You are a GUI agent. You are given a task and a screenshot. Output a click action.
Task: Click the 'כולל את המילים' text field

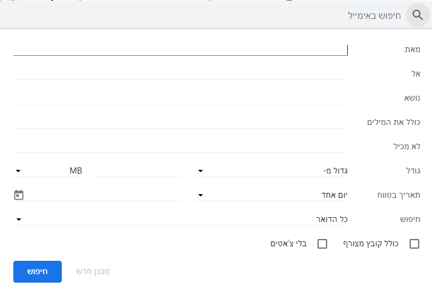click(x=180, y=122)
